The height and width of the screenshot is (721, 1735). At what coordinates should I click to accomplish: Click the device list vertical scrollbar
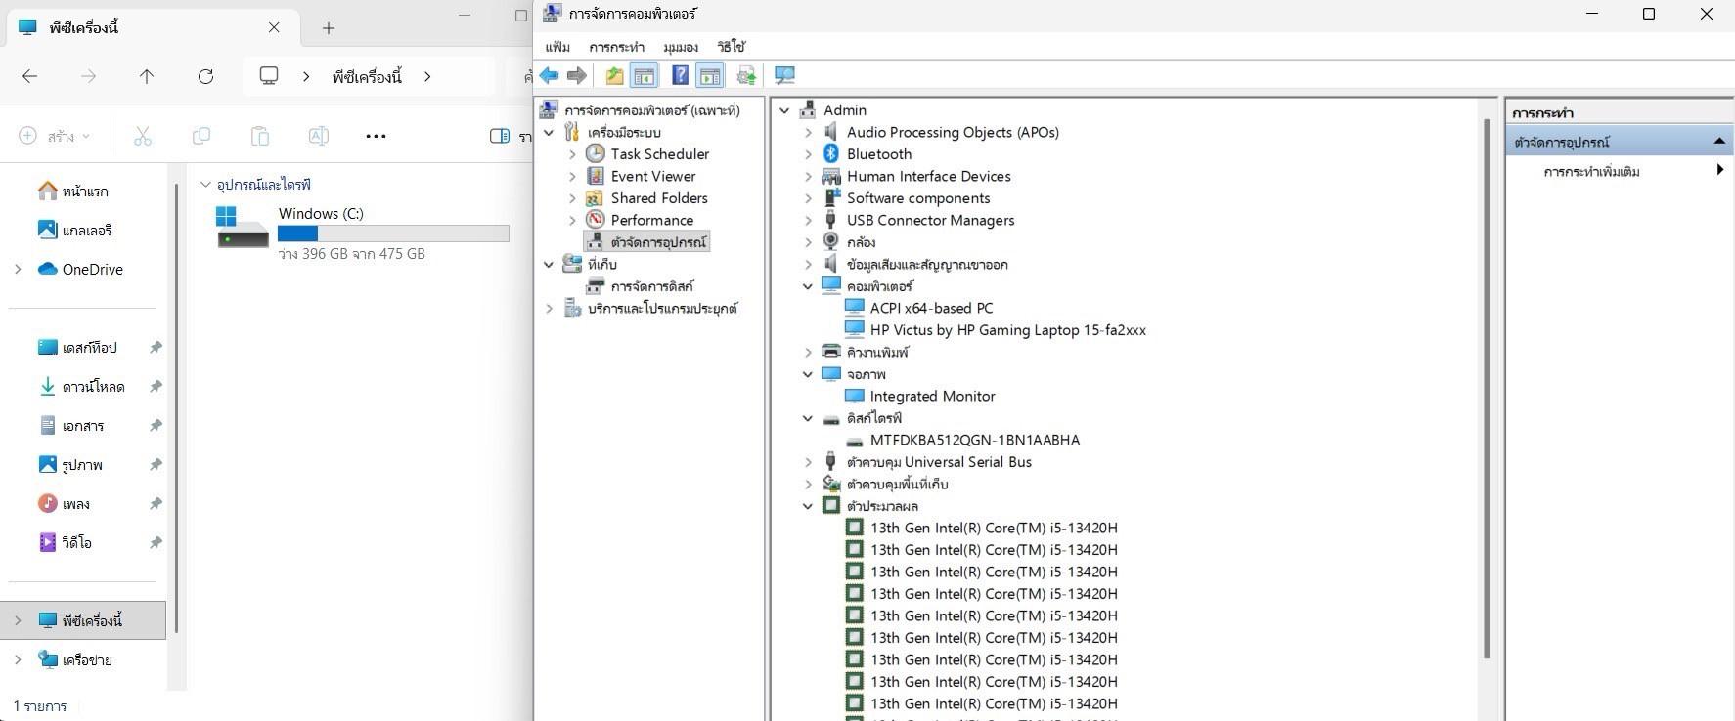click(x=1487, y=388)
